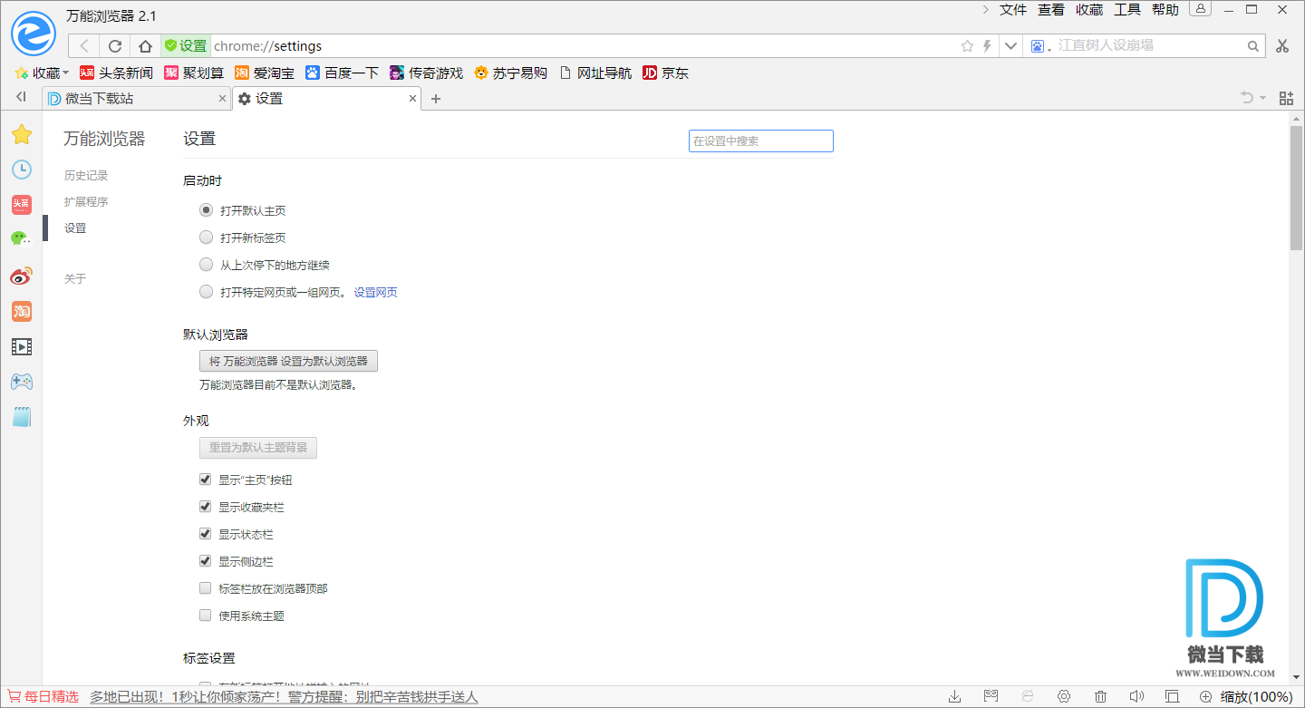Image resolution: width=1305 pixels, height=708 pixels.
Task: Click the address bar URL field
Action: pyautogui.click(x=585, y=45)
